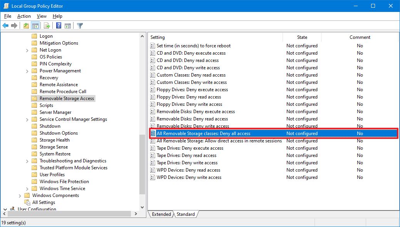
Task: Click the Export List toolbar icon
Action: click(47, 26)
